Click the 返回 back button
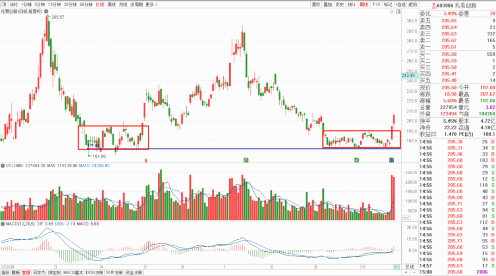Screen dimensions: 496x276 point(413,4)
